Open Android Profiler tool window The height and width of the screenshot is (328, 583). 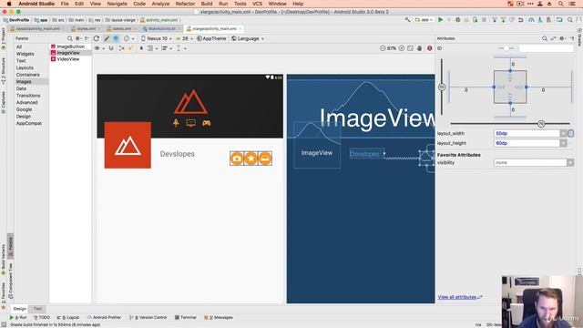point(104,318)
